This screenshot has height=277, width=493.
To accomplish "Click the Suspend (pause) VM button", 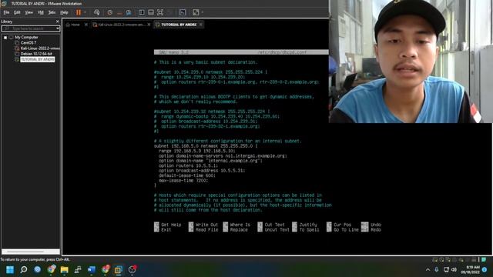I will [79, 12].
